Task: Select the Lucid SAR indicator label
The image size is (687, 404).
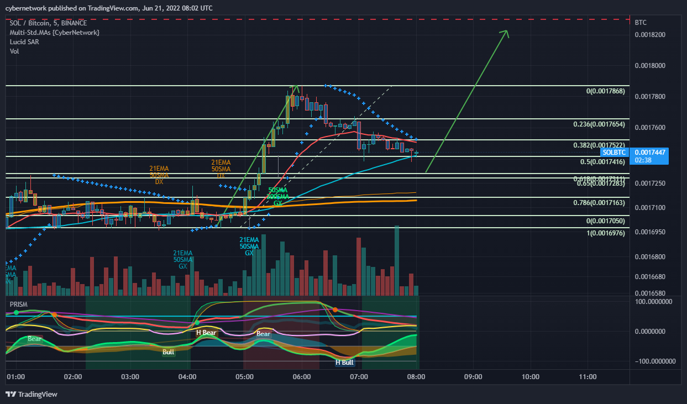Action: (24, 42)
